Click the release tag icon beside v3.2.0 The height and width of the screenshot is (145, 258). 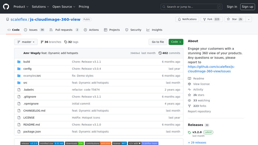[x=190, y=132]
